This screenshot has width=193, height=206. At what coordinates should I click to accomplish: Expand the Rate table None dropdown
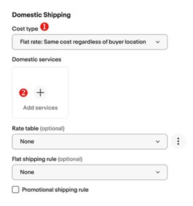pyautogui.click(x=90, y=142)
